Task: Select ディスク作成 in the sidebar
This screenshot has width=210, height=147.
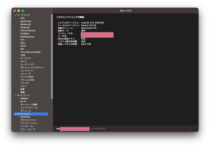Action: tap(27, 77)
